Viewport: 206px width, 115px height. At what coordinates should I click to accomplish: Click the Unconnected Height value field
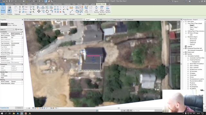tap(16, 45)
